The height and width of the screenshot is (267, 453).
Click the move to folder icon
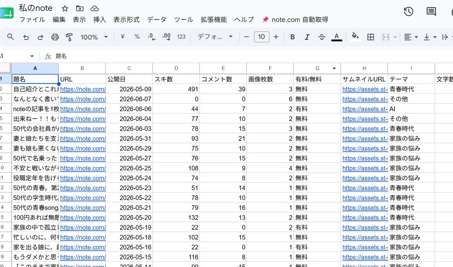tap(80, 8)
